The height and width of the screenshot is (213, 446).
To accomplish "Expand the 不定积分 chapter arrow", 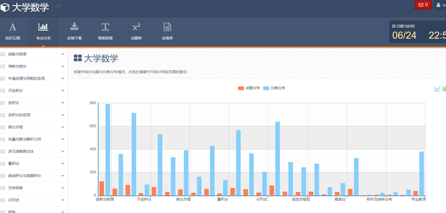I will pos(62,91).
